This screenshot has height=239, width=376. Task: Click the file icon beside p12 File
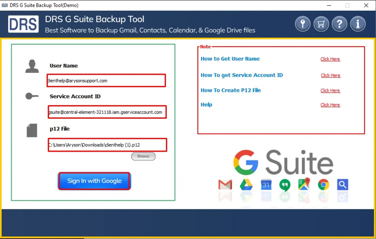coord(32,130)
